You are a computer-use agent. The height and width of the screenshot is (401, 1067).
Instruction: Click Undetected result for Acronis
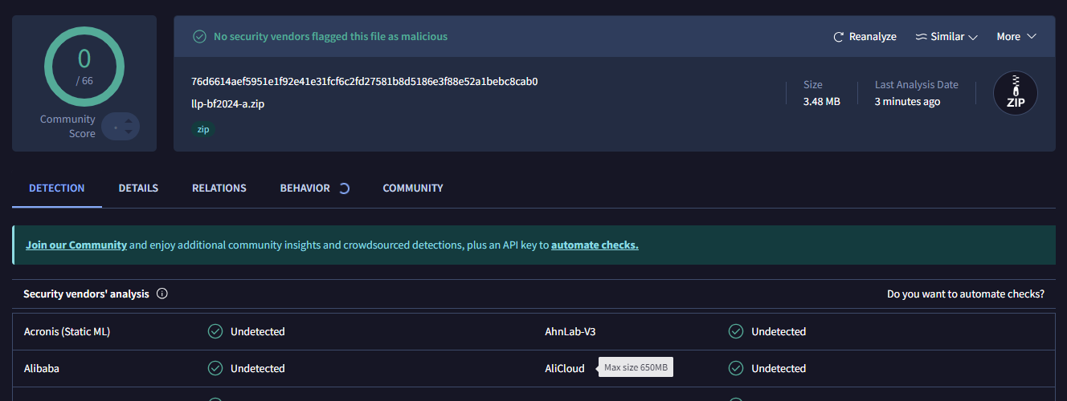258,331
